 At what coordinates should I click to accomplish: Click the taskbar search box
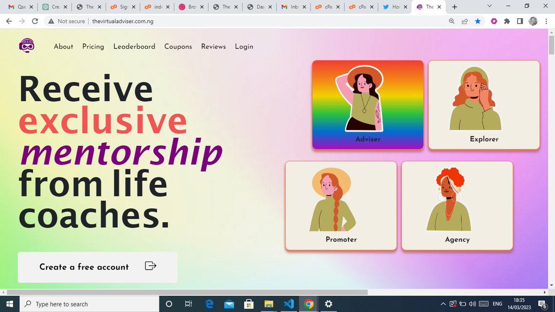(x=89, y=304)
